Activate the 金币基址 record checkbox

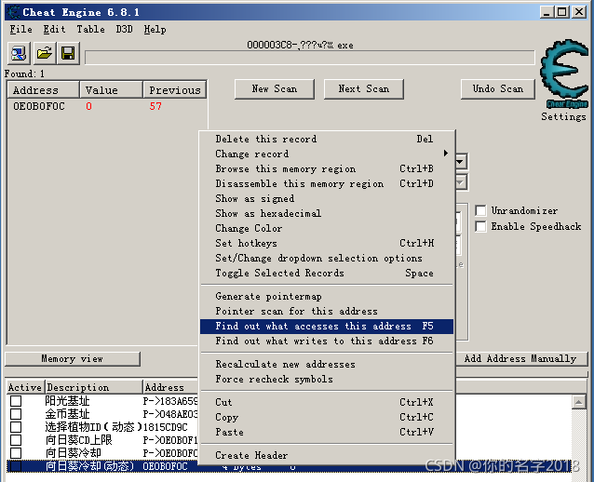[x=16, y=414]
